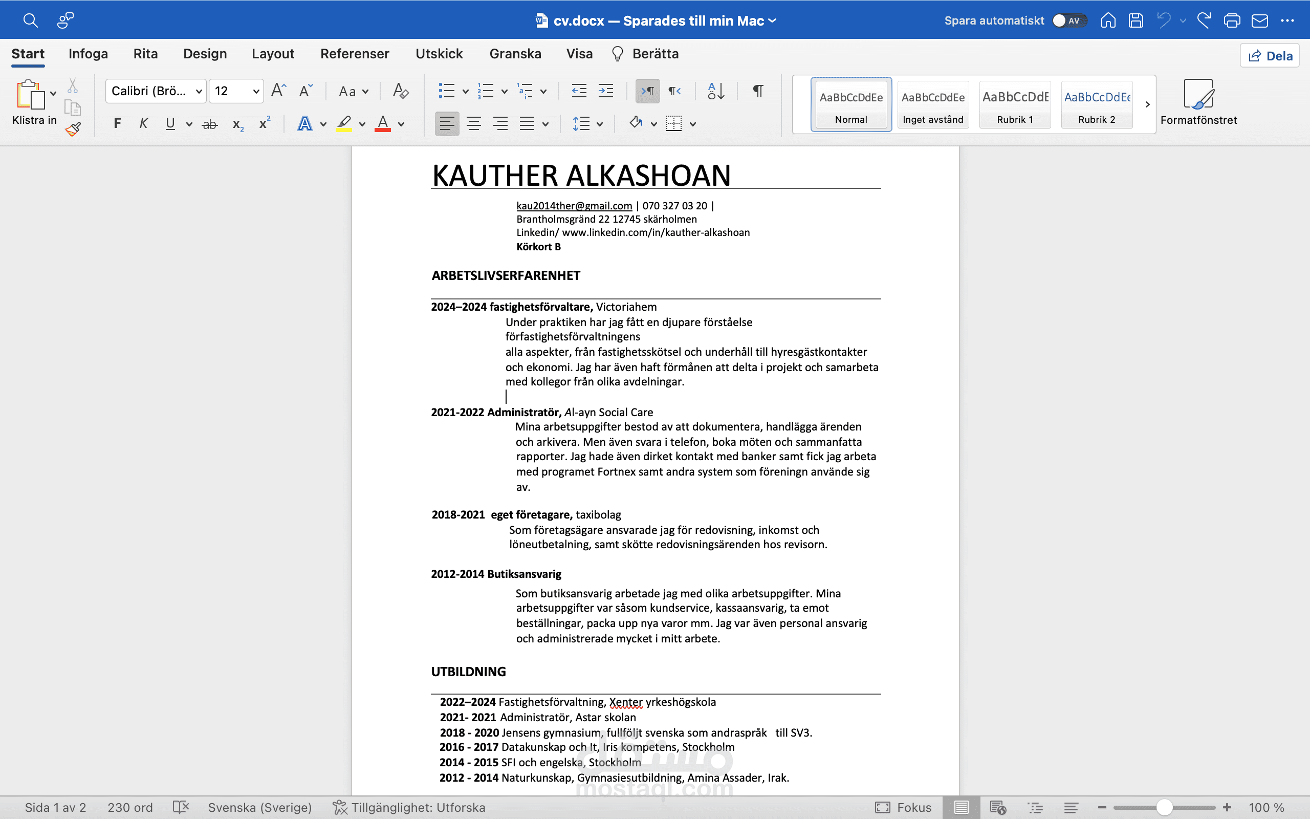
Task: Apply the Rubrik 1 style
Action: [1015, 104]
